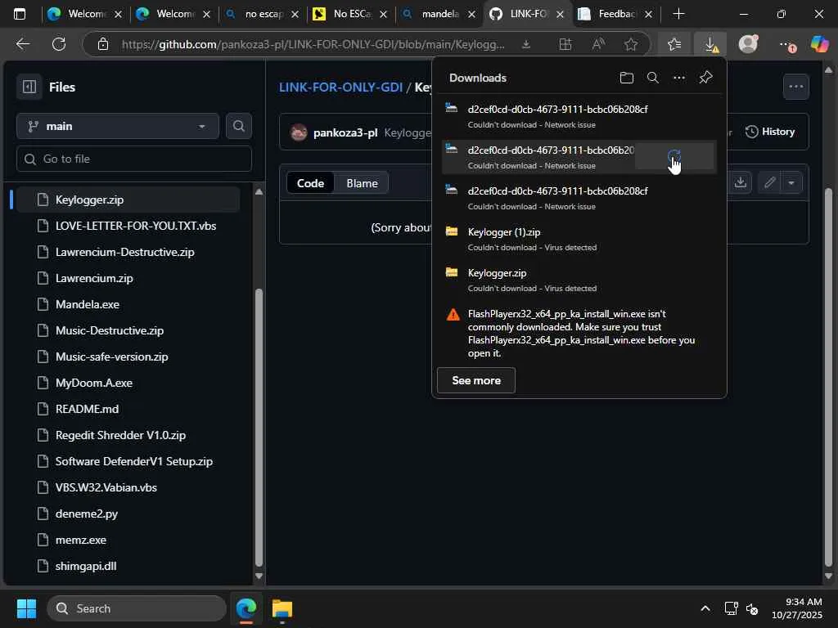Close the LINK-FOR GitHub tab
The width and height of the screenshot is (838, 628).
click(x=560, y=15)
